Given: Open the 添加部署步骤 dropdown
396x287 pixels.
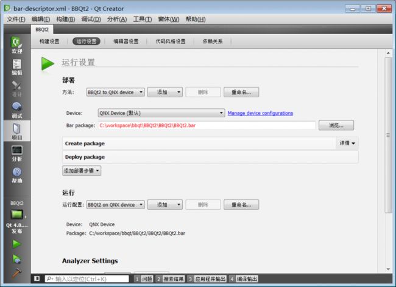Looking at the screenshot, I should (82, 171).
